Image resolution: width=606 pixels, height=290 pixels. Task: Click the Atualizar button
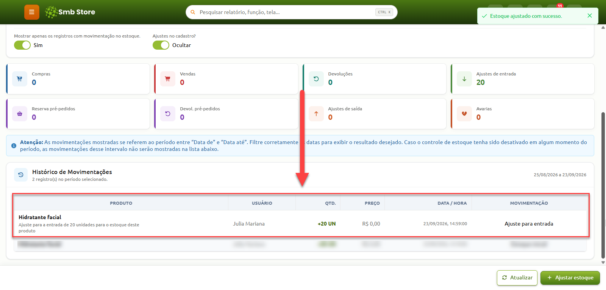517,278
